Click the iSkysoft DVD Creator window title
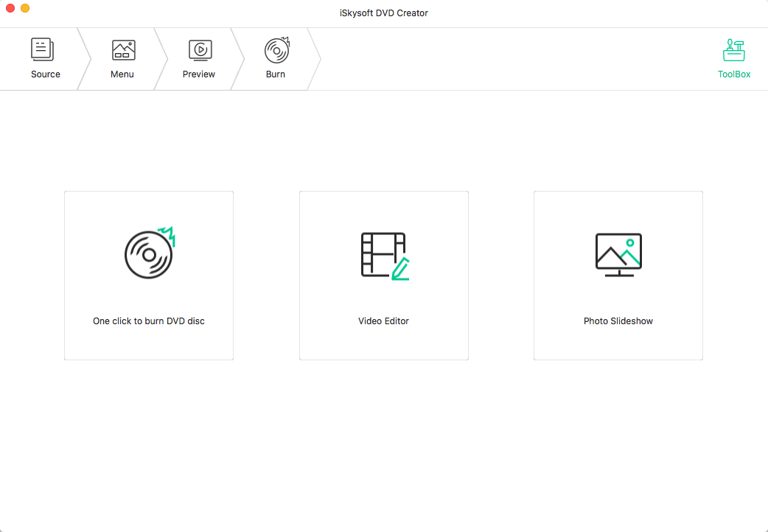Viewport: 768px width, 532px height. point(384,13)
